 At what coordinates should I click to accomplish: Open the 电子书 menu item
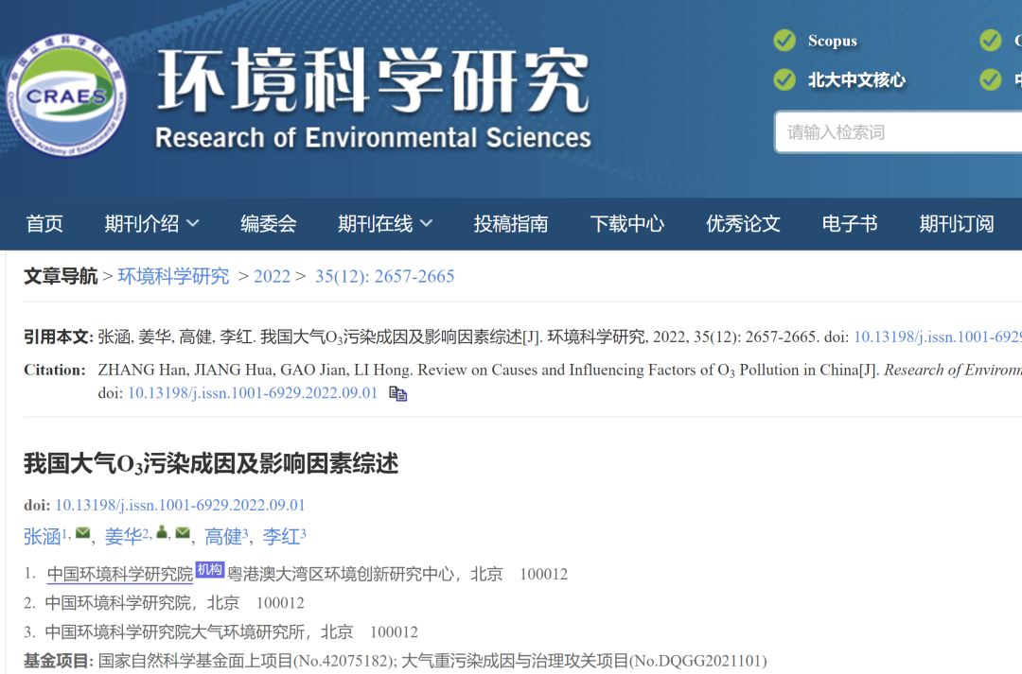[850, 223]
